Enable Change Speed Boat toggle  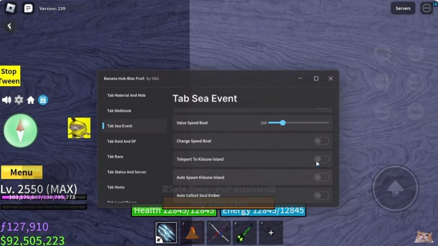322,141
